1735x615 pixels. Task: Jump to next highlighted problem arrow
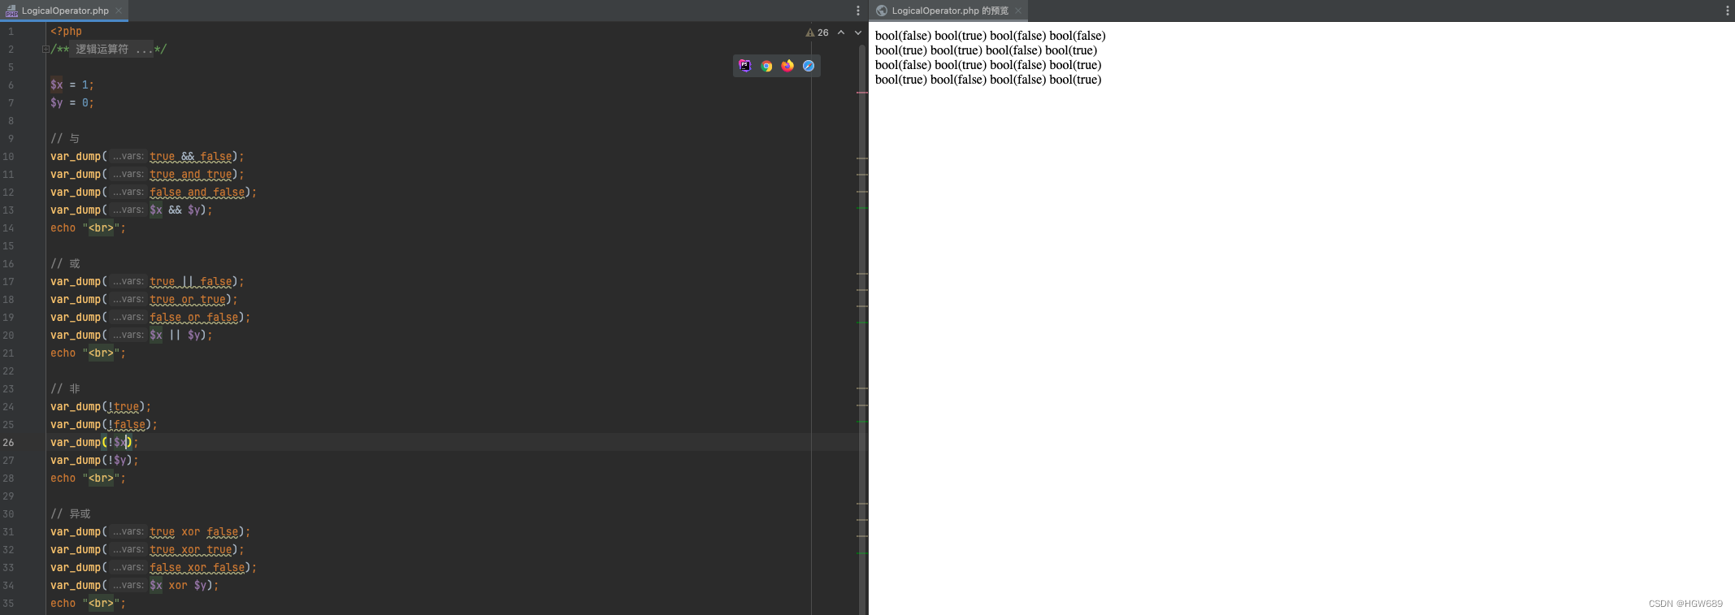point(858,32)
